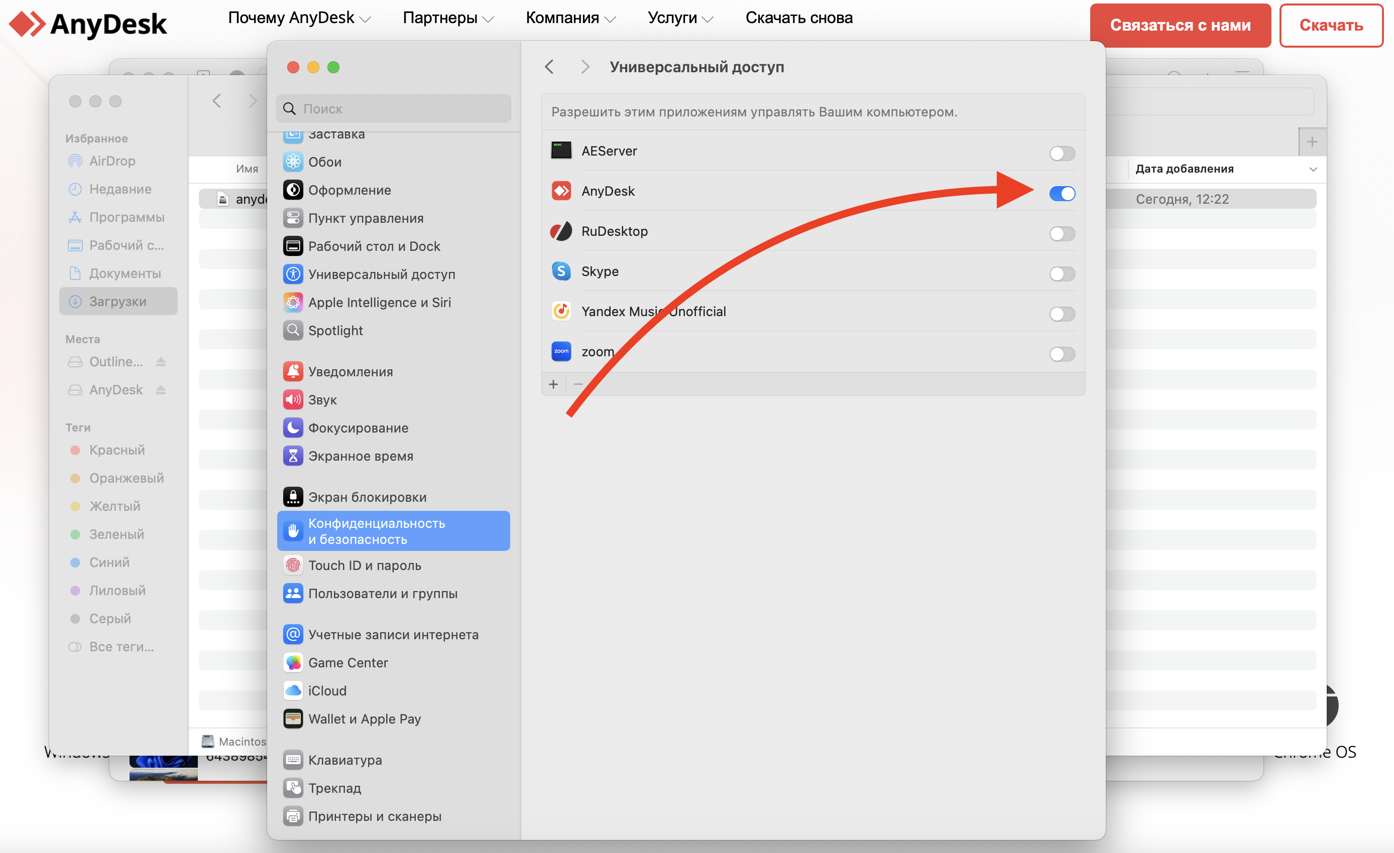Open Оформление settings icon
The image size is (1394, 853).
(292, 190)
